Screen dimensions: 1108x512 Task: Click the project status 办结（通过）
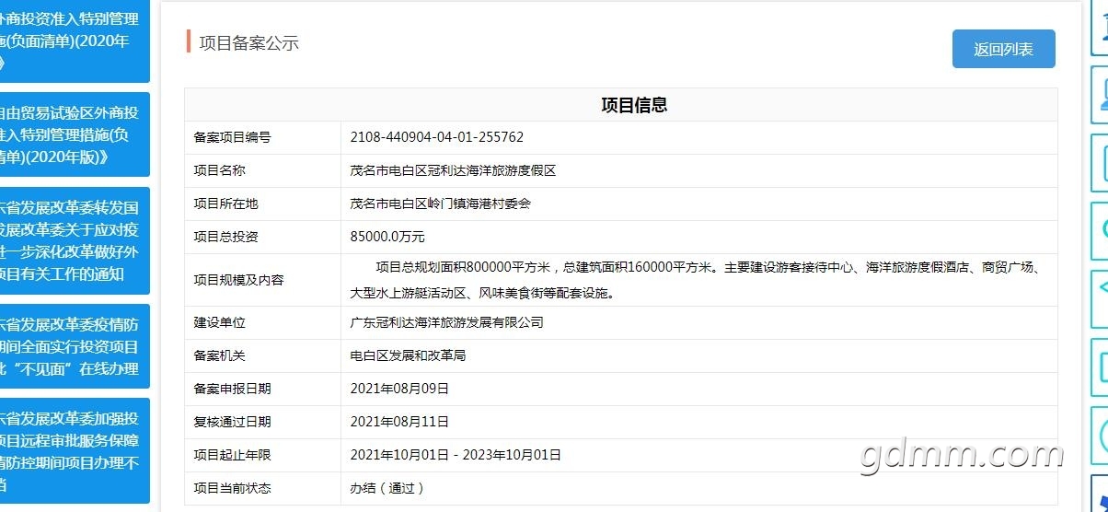tap(387, 488)
